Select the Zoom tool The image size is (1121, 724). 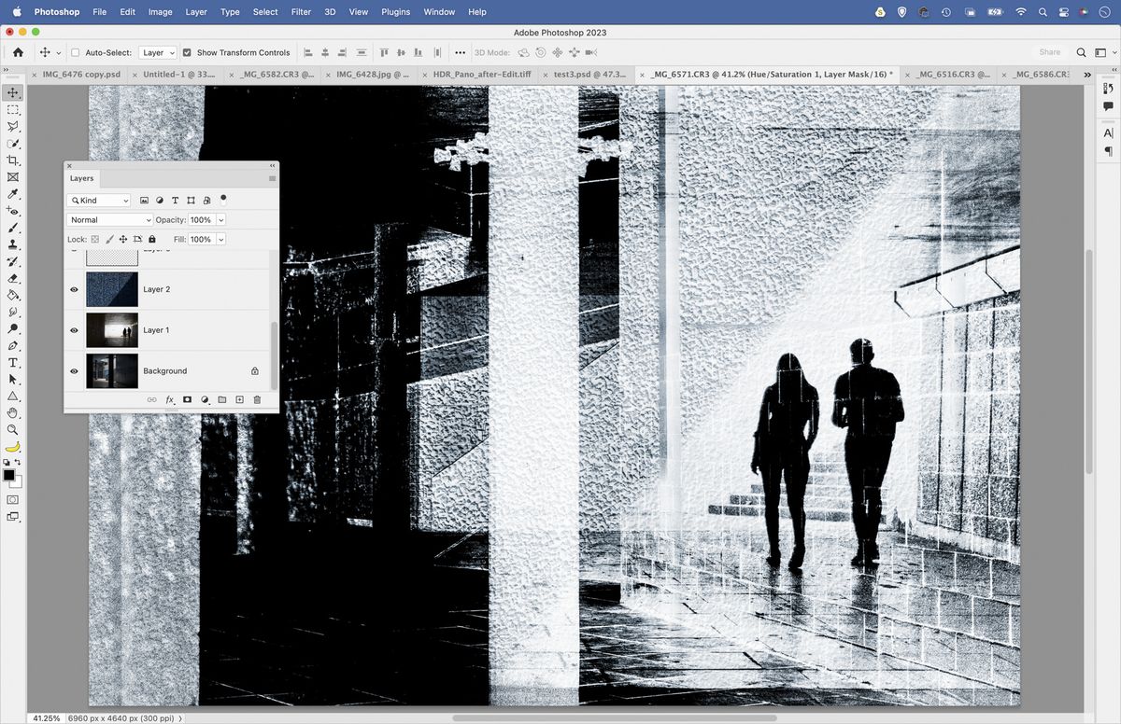click(12, 430)
